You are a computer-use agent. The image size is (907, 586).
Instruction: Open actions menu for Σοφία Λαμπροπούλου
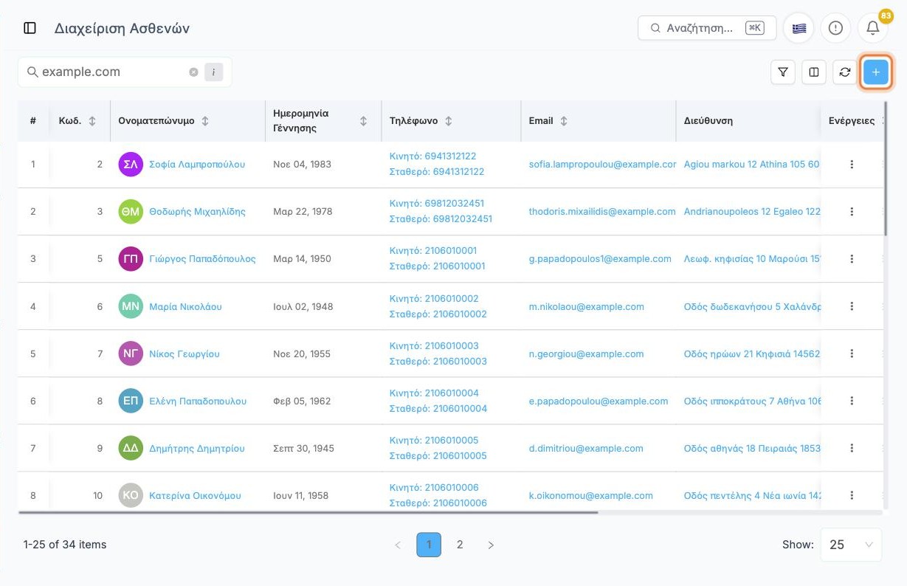[852, 165]
